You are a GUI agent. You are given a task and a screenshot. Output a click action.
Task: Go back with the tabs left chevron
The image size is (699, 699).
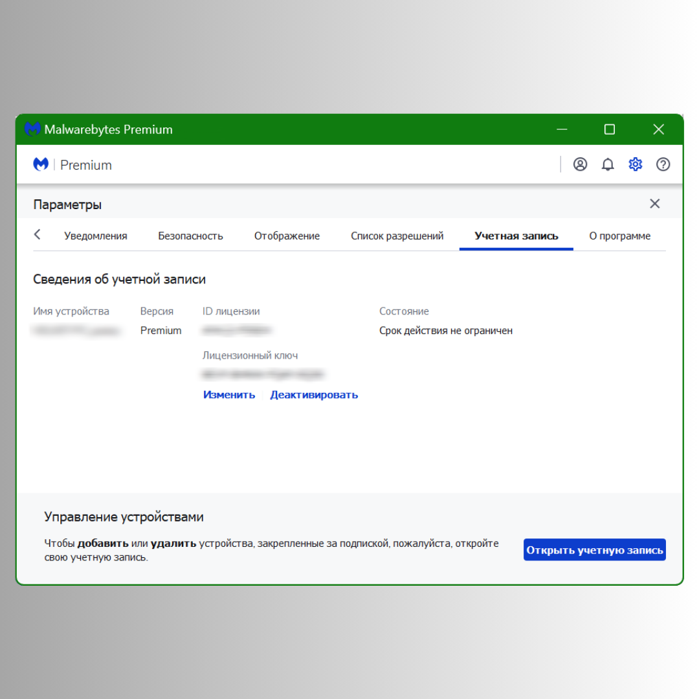pyautogui.click(x=38, y=234)
